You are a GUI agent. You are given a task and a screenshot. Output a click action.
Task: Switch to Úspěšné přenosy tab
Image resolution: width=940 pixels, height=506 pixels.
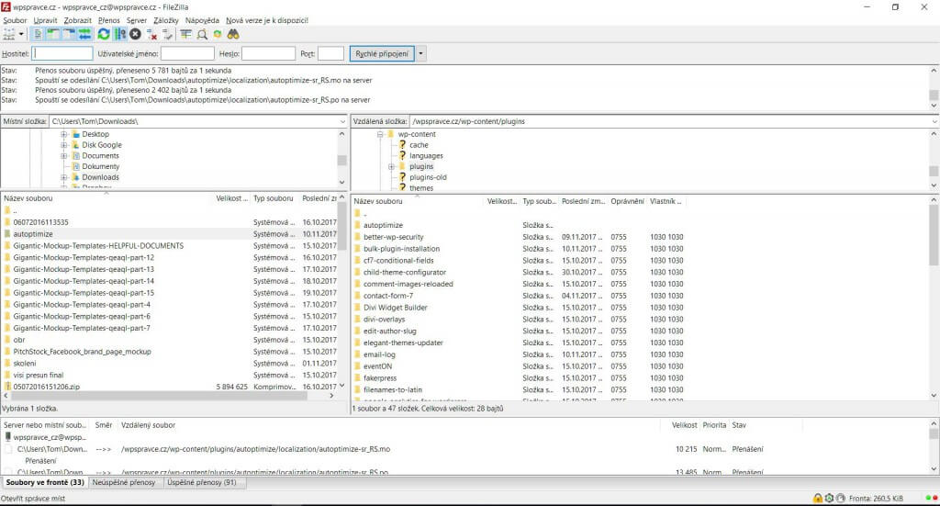[x=201, y=483]
